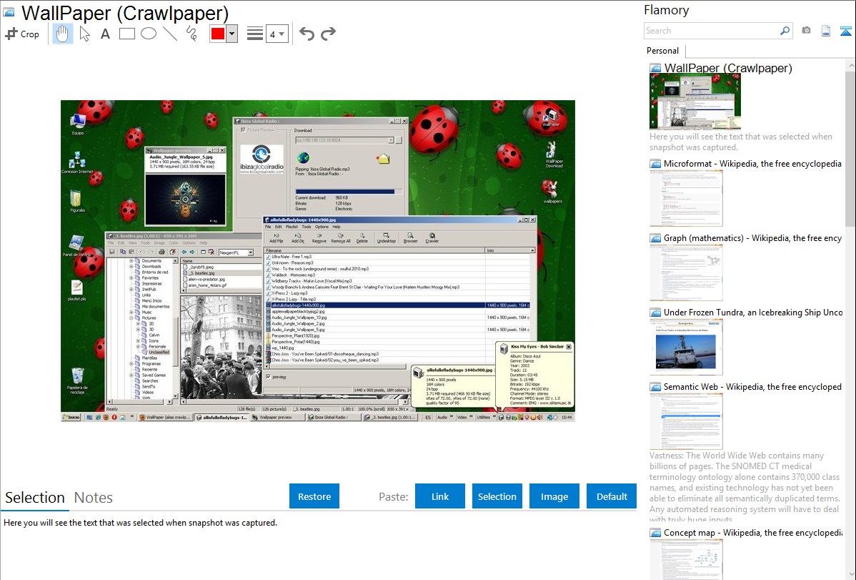This screenshot has height=580, width=856.
Task: Redo the last undone action
Action: [328, 34]
